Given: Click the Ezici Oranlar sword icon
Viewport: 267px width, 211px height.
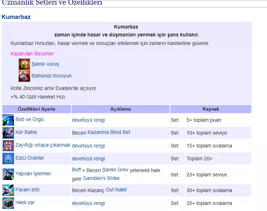Looking at the screenshot, I should pyautogui.click(x=8, y=158).
